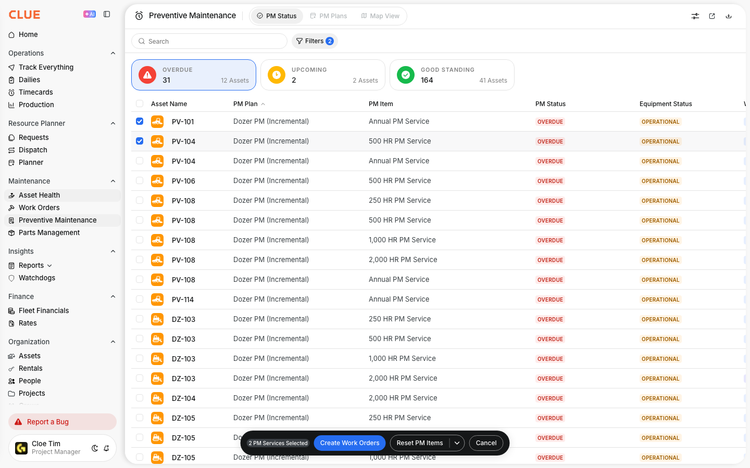The height and width of the screenshot is (468, 750).
Task: Open the Reset PM Items dropdown arrow
Action: click(x=457, y=443)
